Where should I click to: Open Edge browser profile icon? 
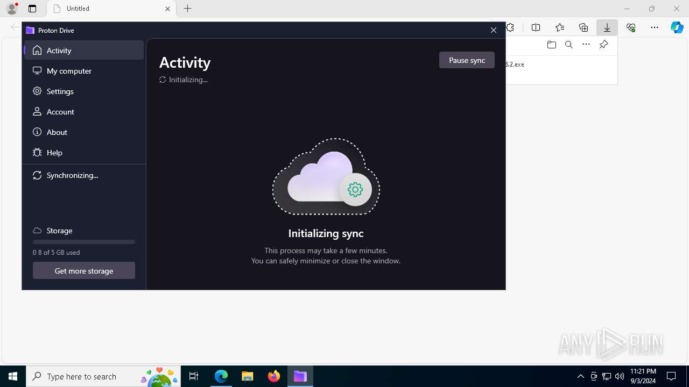12,9
